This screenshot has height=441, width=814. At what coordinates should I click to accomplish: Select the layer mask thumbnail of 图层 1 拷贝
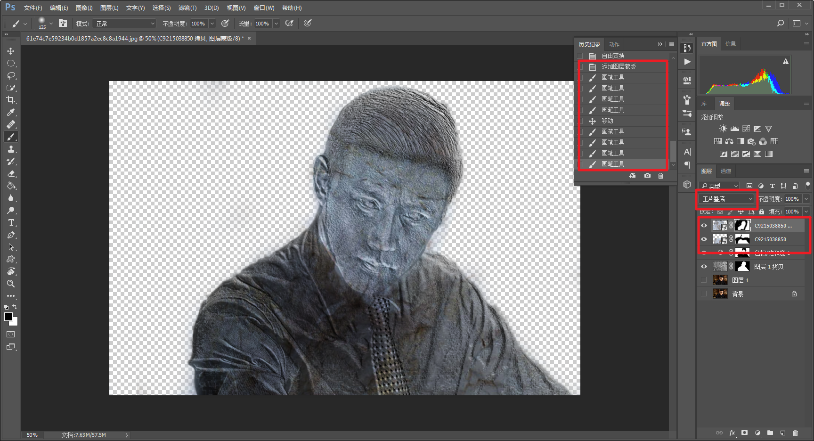click(742, 267)
